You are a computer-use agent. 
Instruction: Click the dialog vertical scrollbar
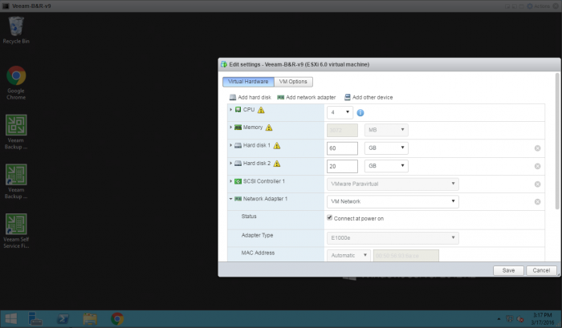[557, 141]
